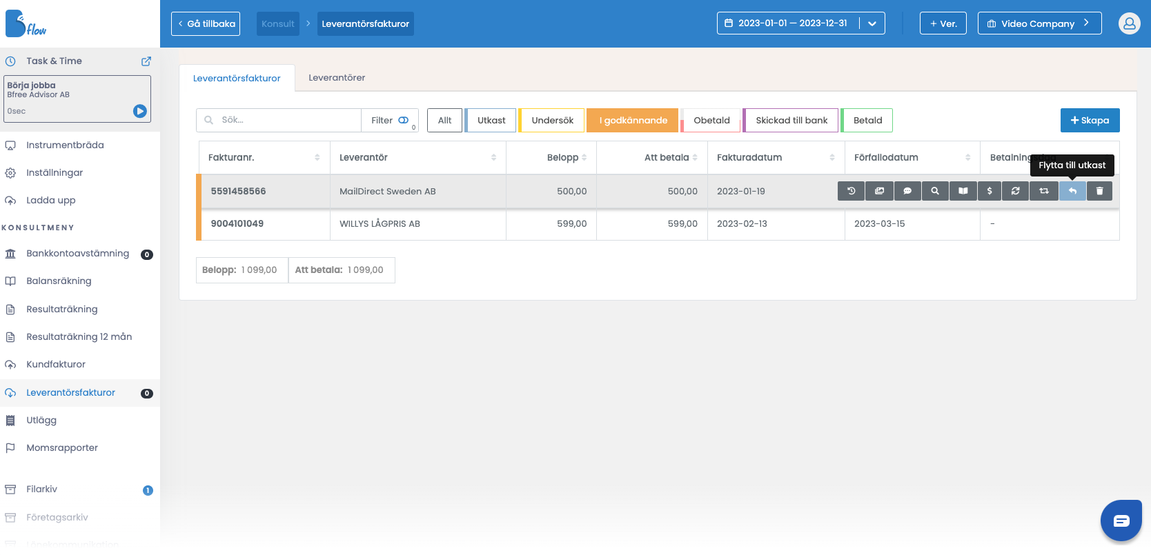
Task: Filter by Betald status
Action: [867, 120]
